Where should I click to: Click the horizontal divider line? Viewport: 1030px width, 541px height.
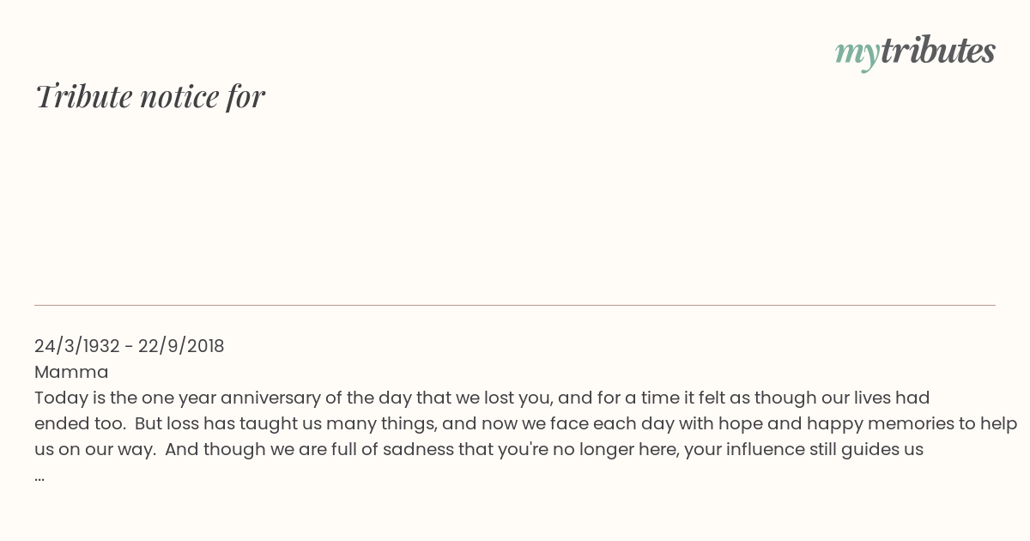coord(515,305)
